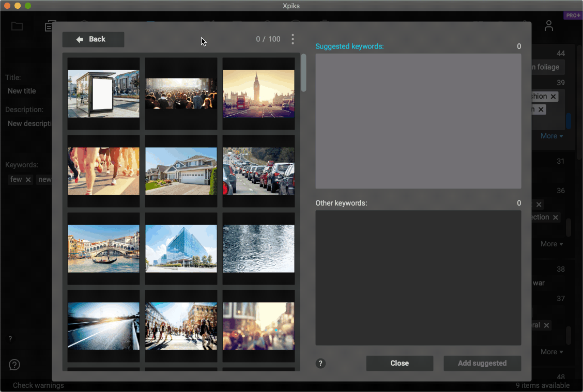The height and width of the screenshot is (392, 583).
Task: Click the thumbnail list scrollbar
Action: 303,73
